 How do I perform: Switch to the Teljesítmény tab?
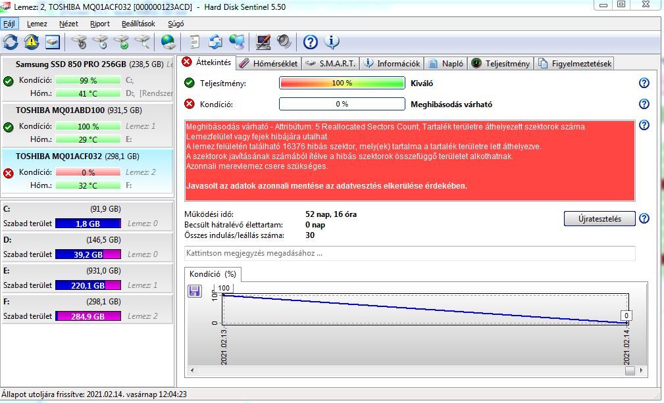pos(501,63)
